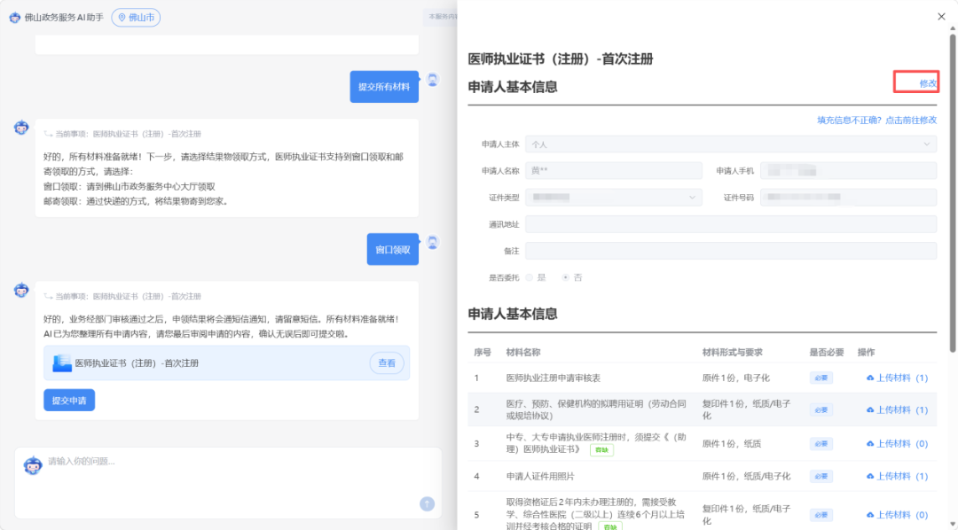Click the 提交申请 button

pyautogui.click(x=69, y=400)
